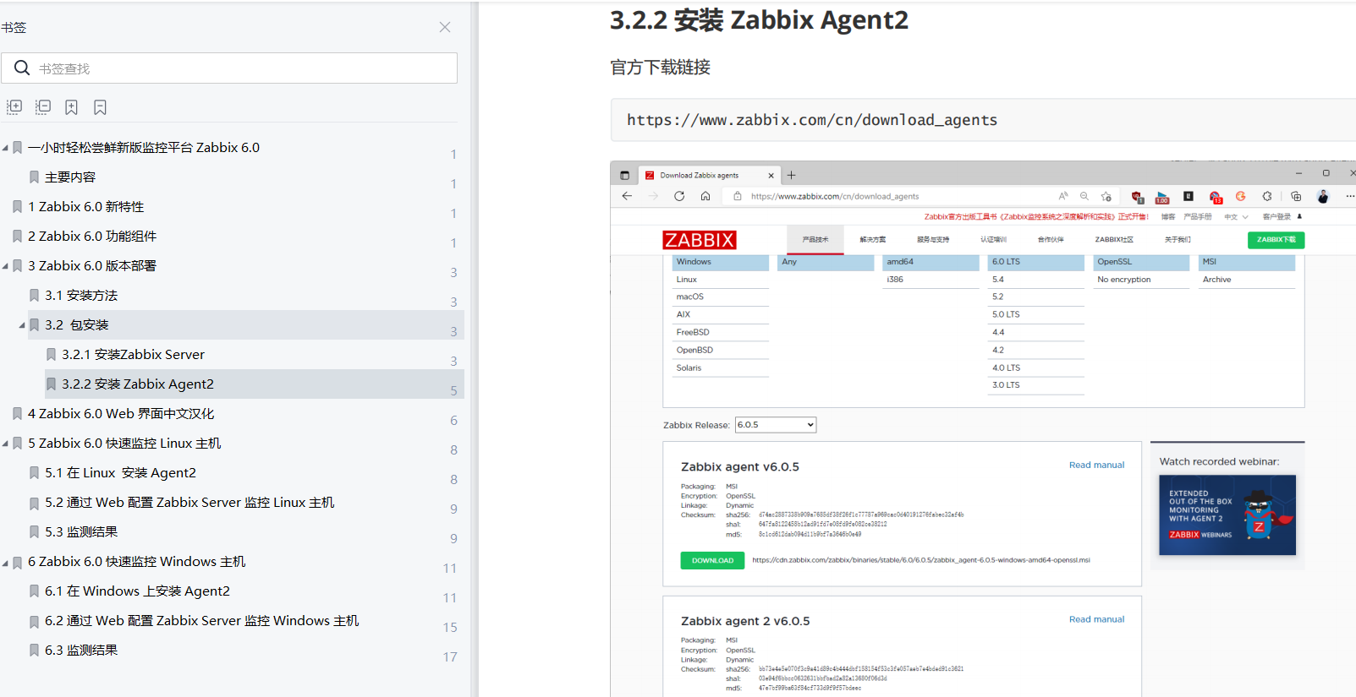1356x697 pixels.
Task: Click the 3.2.2 安装 Zabbix Agent2 page heading
Action: pos(759,19)
